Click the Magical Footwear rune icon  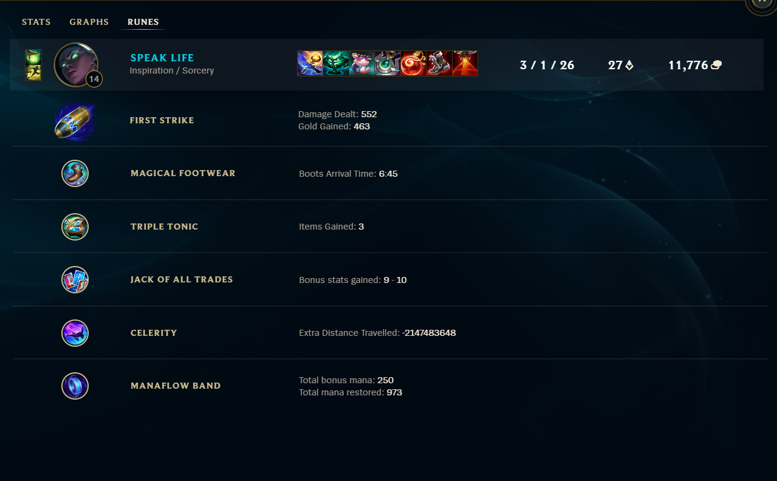(75, 174)
